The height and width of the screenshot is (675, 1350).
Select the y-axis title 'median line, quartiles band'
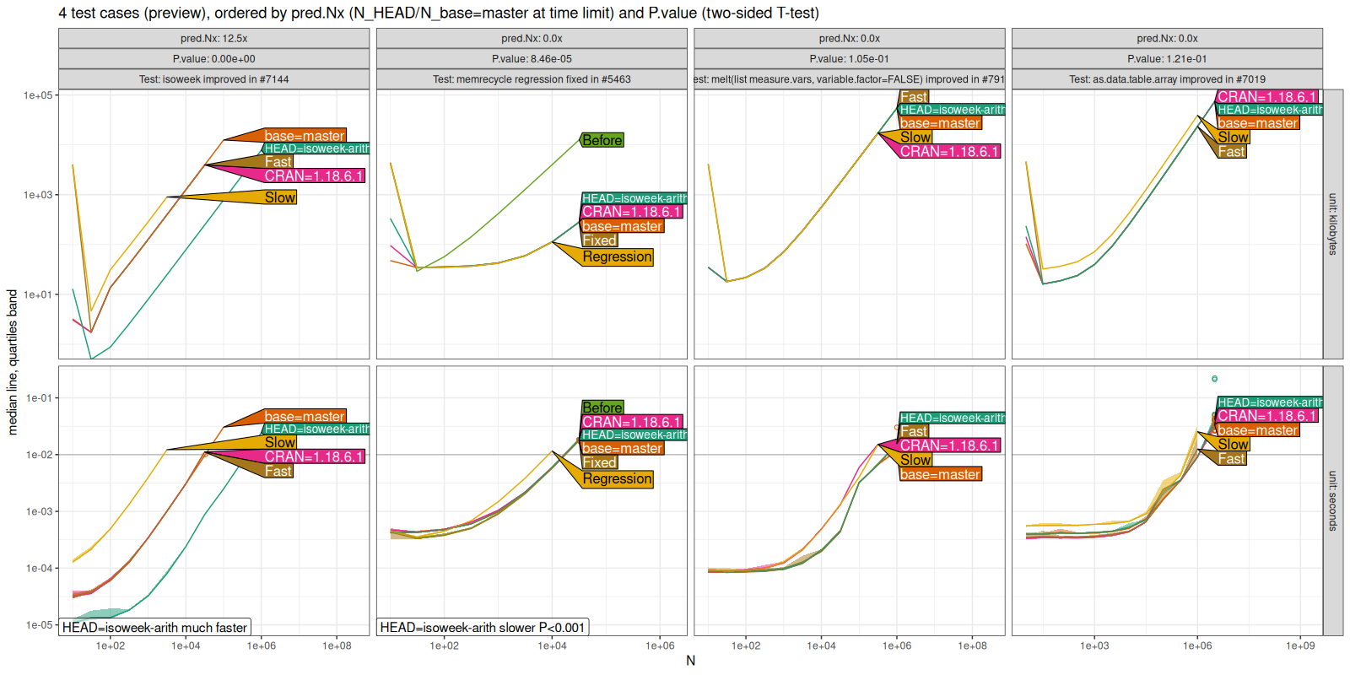tap(12, 362)
